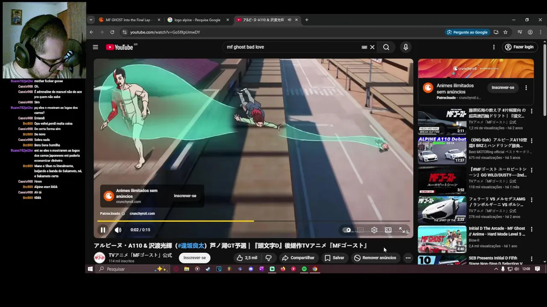Click Inscrever-se on the video ad overlay

[185, 196]
